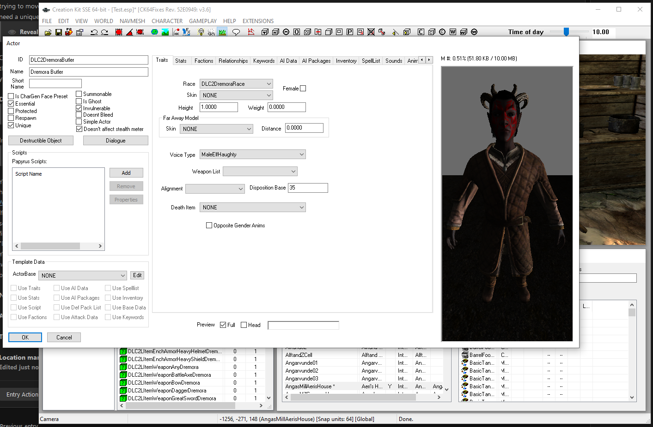The width and height of the screenshot is (653, 427).
Task: Toggle the snap to grid icon
Action: [x=119, y=32]
